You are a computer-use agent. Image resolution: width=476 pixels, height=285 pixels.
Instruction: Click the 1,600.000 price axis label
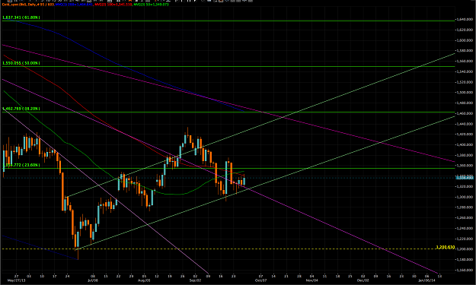pos(465,40)
